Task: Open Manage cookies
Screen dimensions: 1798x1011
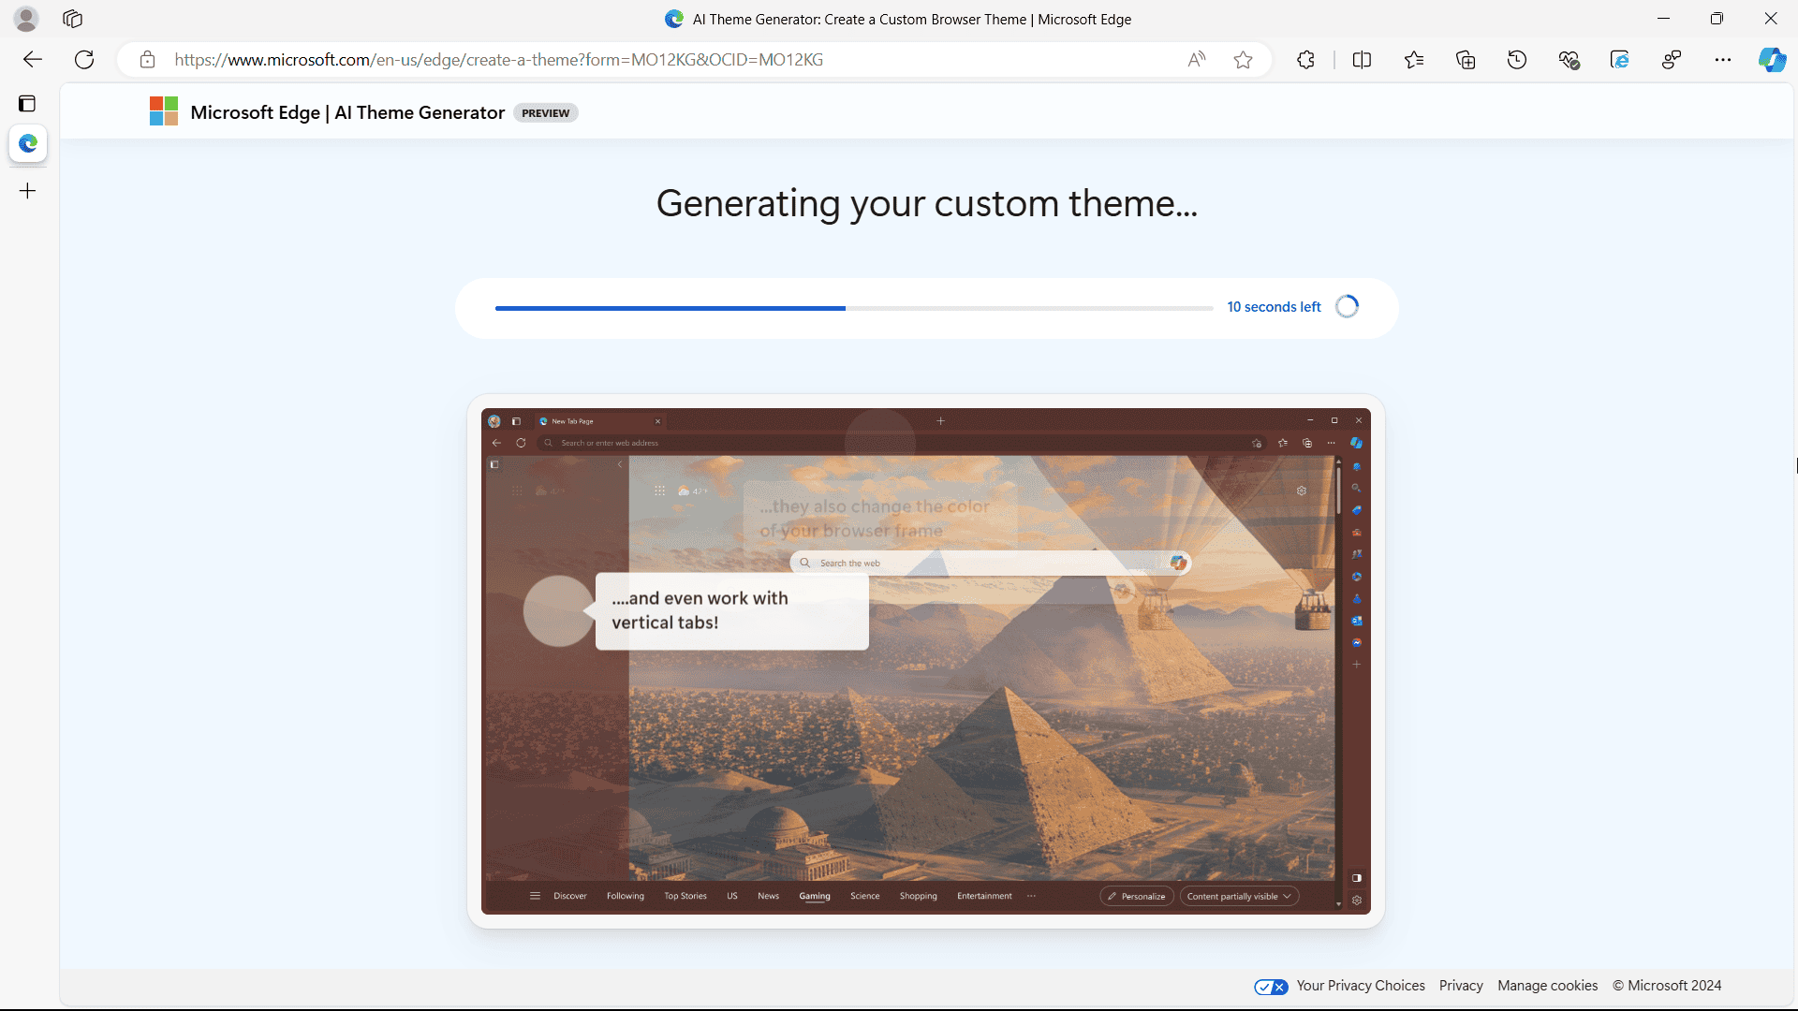Action: (x=1547, y=985)
